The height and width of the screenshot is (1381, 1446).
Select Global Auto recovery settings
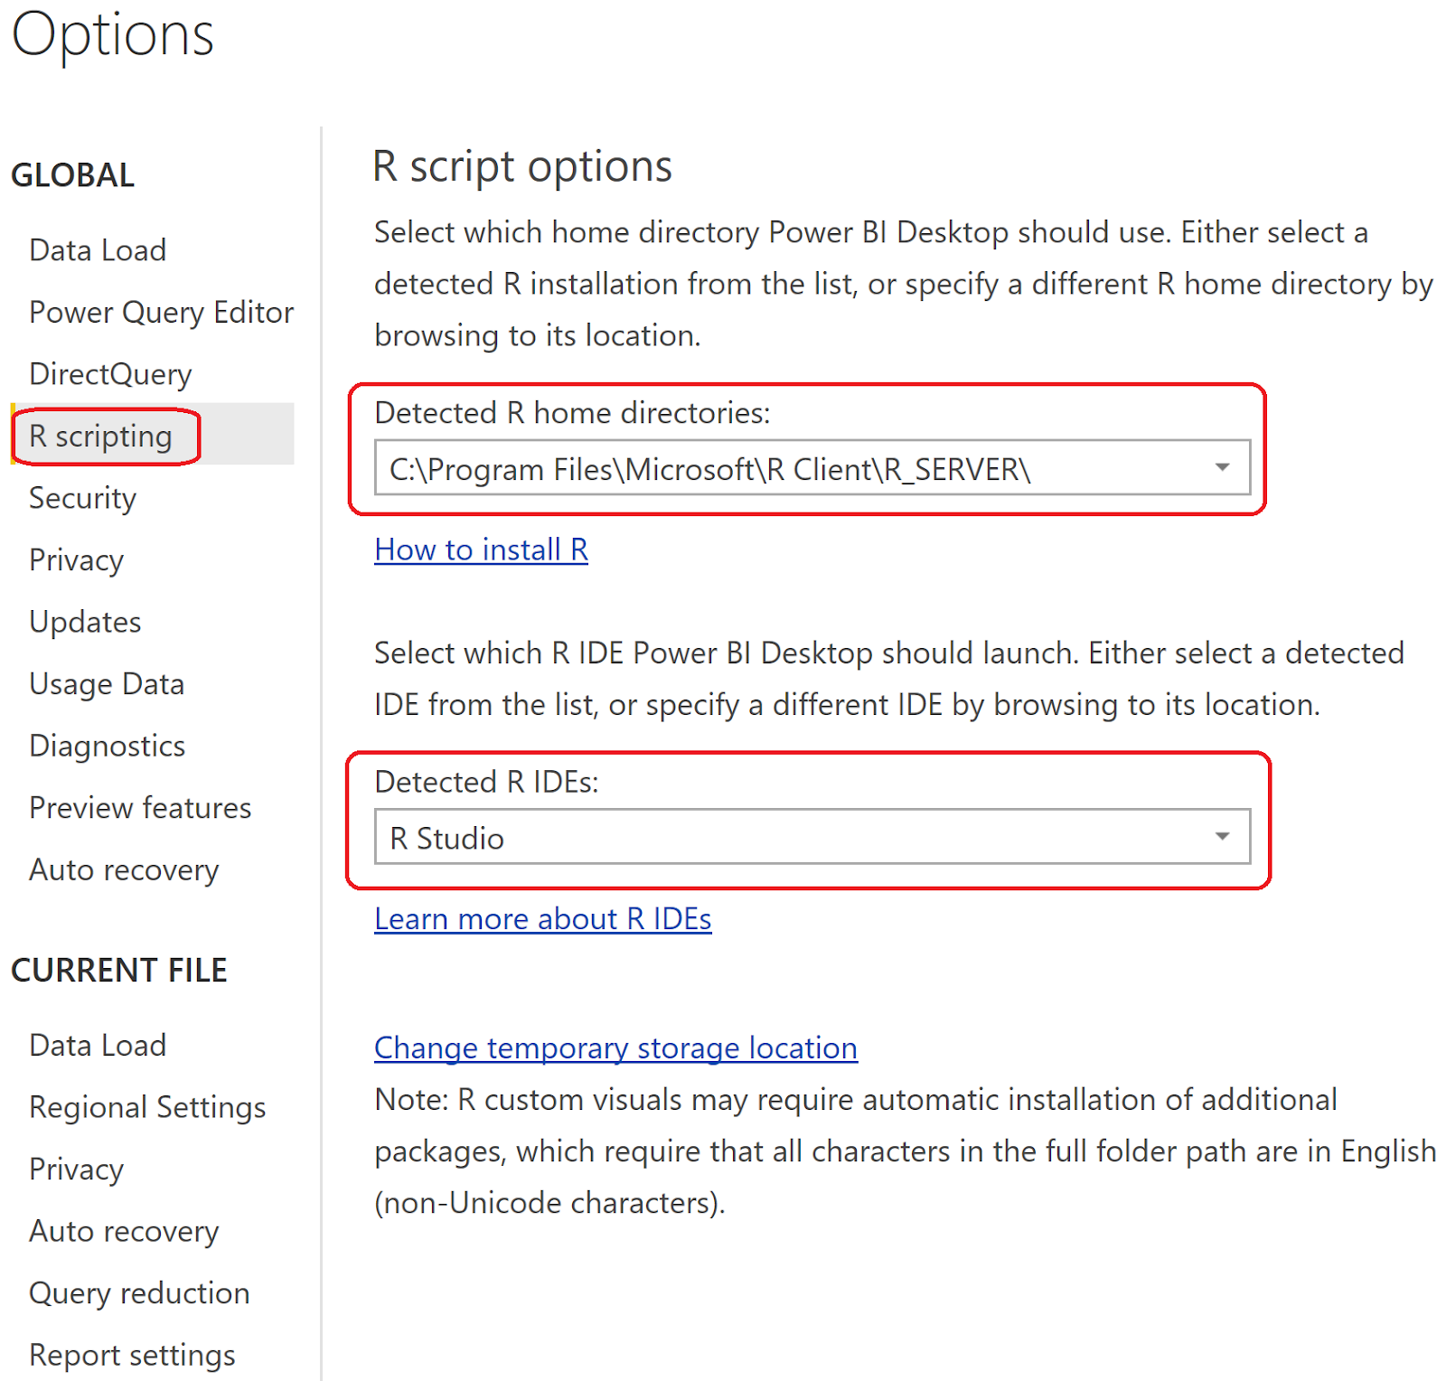(124, 869)
